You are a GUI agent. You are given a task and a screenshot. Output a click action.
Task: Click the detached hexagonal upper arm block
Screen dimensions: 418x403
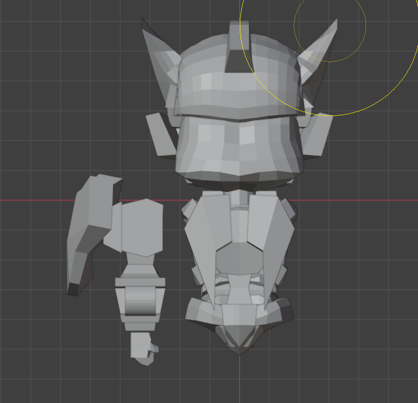point(139,227)
